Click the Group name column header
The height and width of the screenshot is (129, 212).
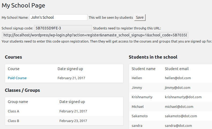[x=18, y=102]
